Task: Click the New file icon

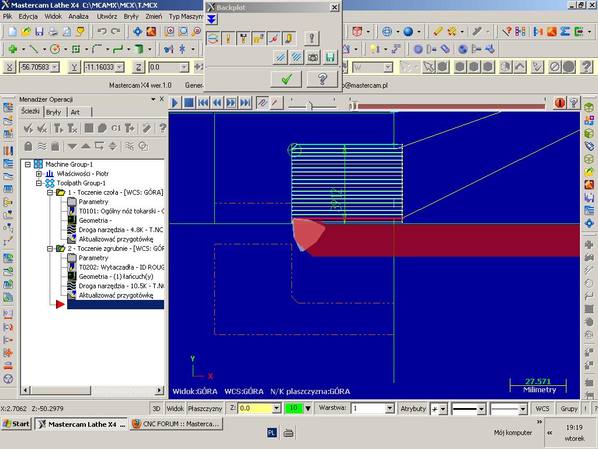Action: (12, 32)
